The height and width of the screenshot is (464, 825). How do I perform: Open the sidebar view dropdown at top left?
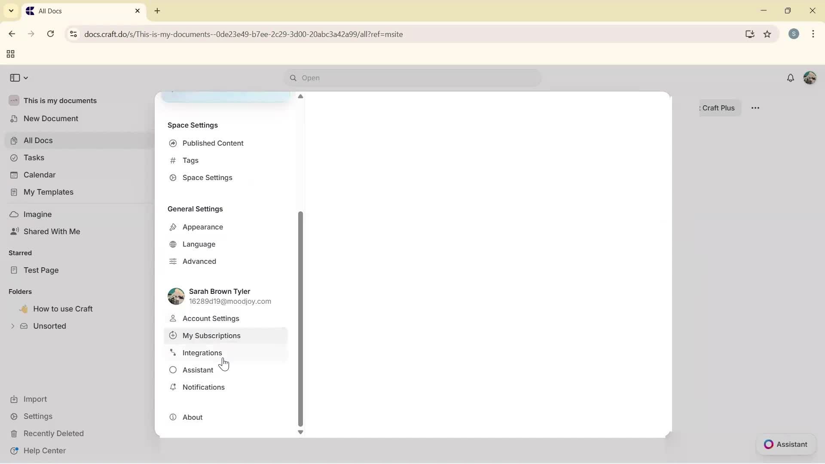click(x=18, y=78)
